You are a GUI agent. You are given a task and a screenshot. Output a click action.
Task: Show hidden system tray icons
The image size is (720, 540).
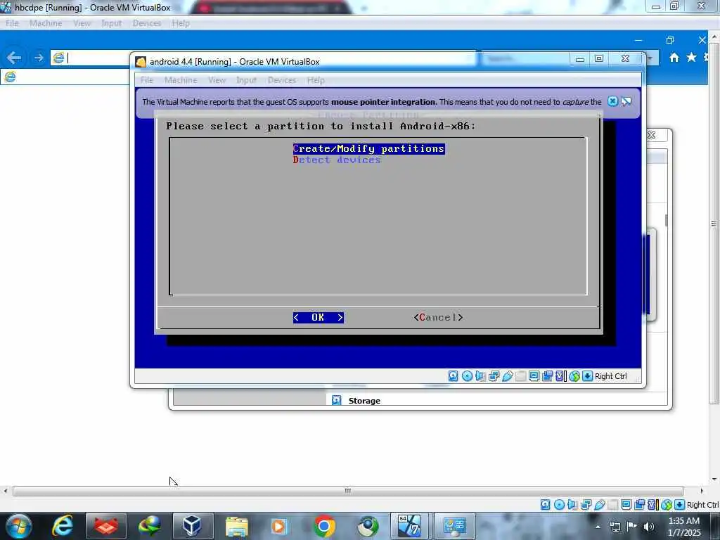point(598,527)
